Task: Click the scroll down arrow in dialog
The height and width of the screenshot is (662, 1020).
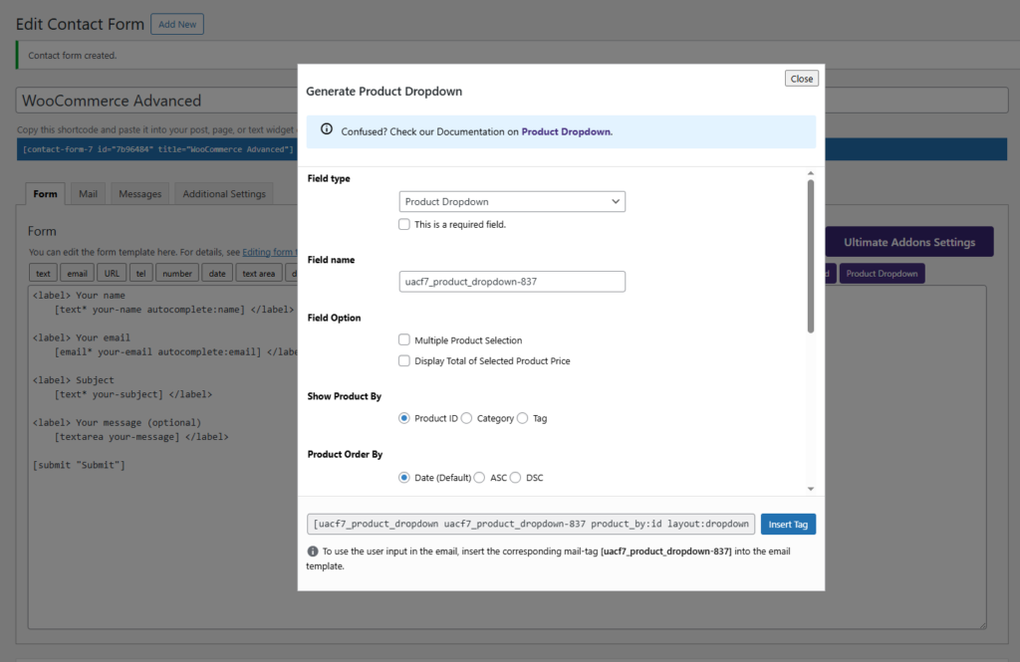Action: click(x=811, y=489)
